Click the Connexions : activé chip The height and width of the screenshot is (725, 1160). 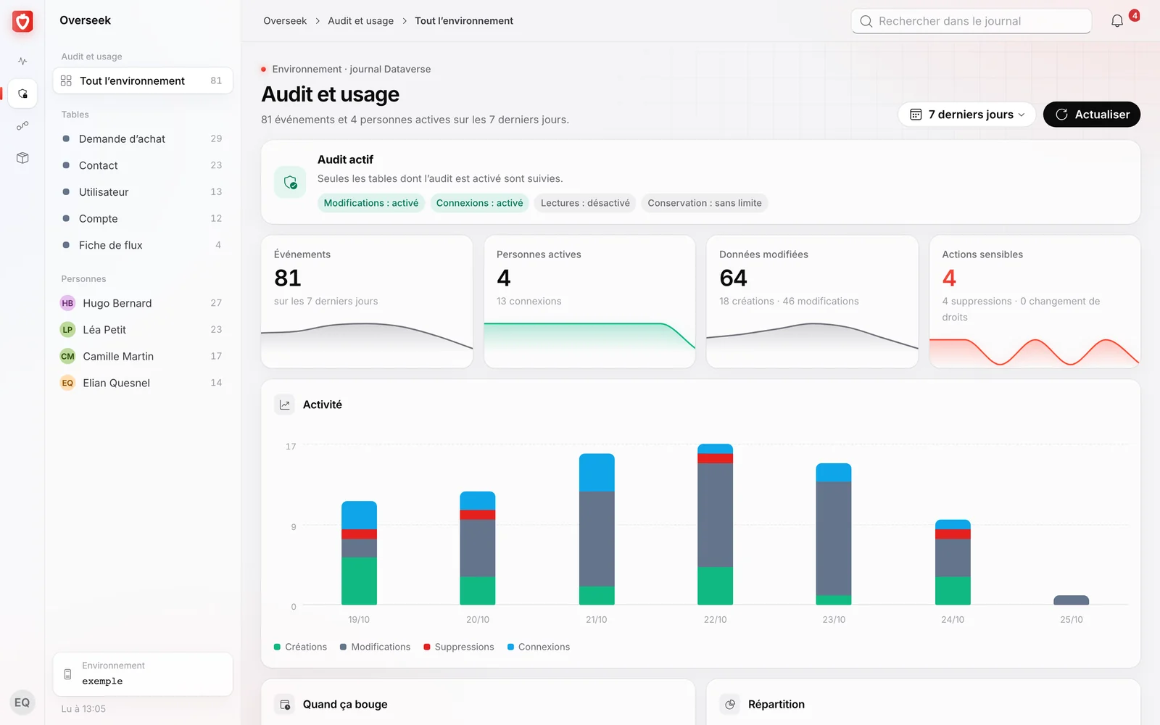[479, 203]
